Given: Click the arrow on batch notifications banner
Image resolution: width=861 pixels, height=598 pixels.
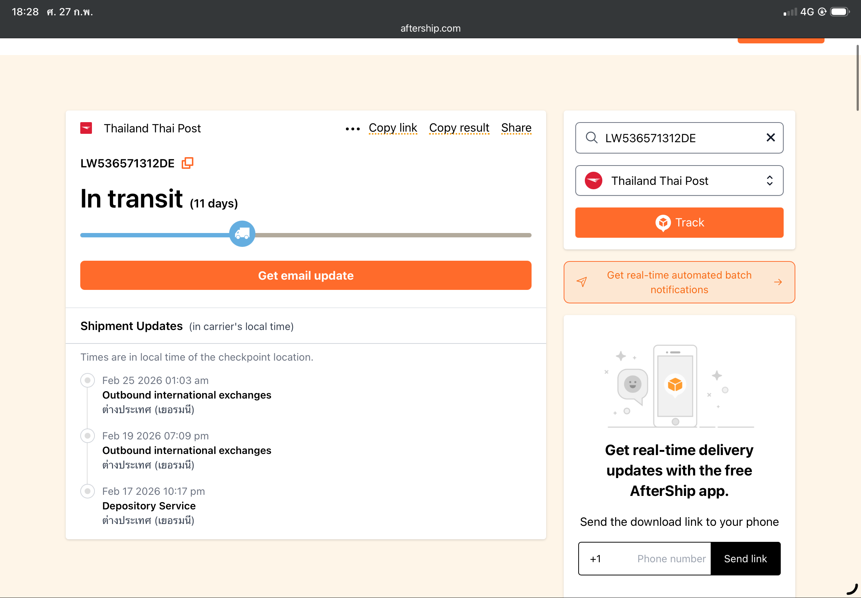Looking at the screenshot, I should [x=778, y=282].
